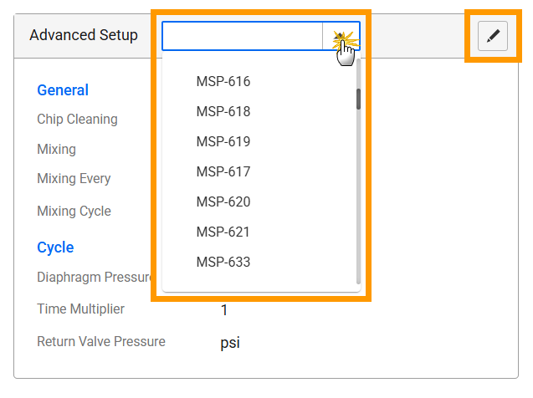Click the Return Valve Pressure psi value

click(x=230, y=343)
